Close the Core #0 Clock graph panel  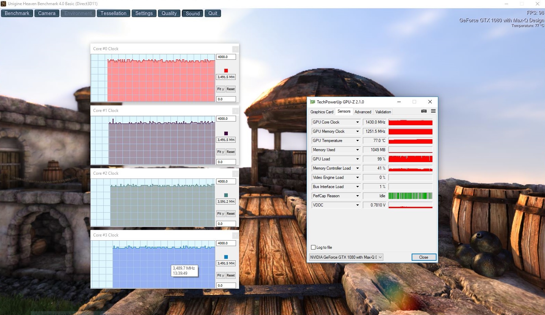pos(235,49)
